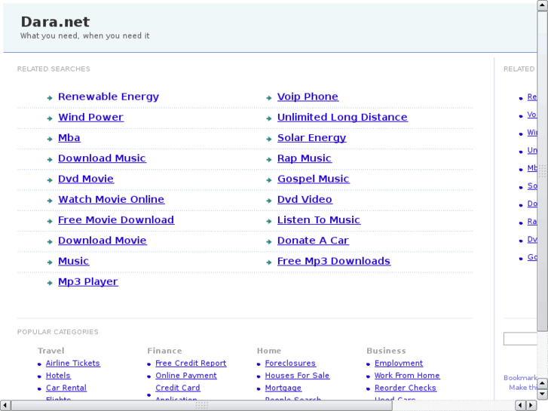Visit the Dvd Movie link

(86, 179)
